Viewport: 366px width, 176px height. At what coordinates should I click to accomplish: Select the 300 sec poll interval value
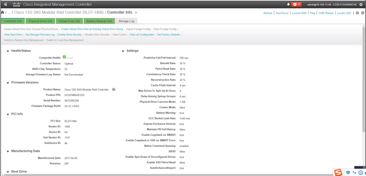point(184,58)
